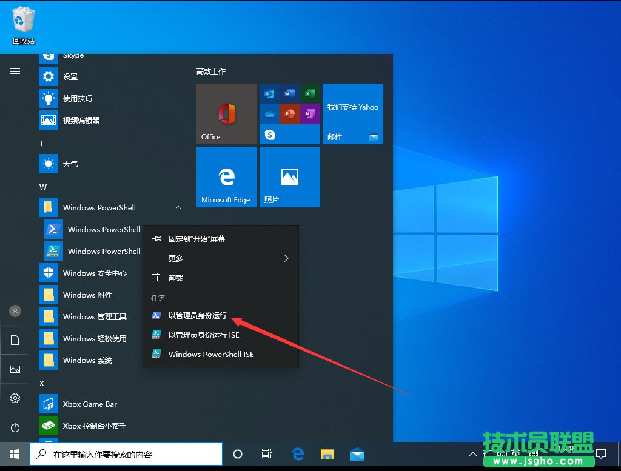Open Settings gear in Start sidebar
Viewport: 621px width, 471px height.
[15, 398]
